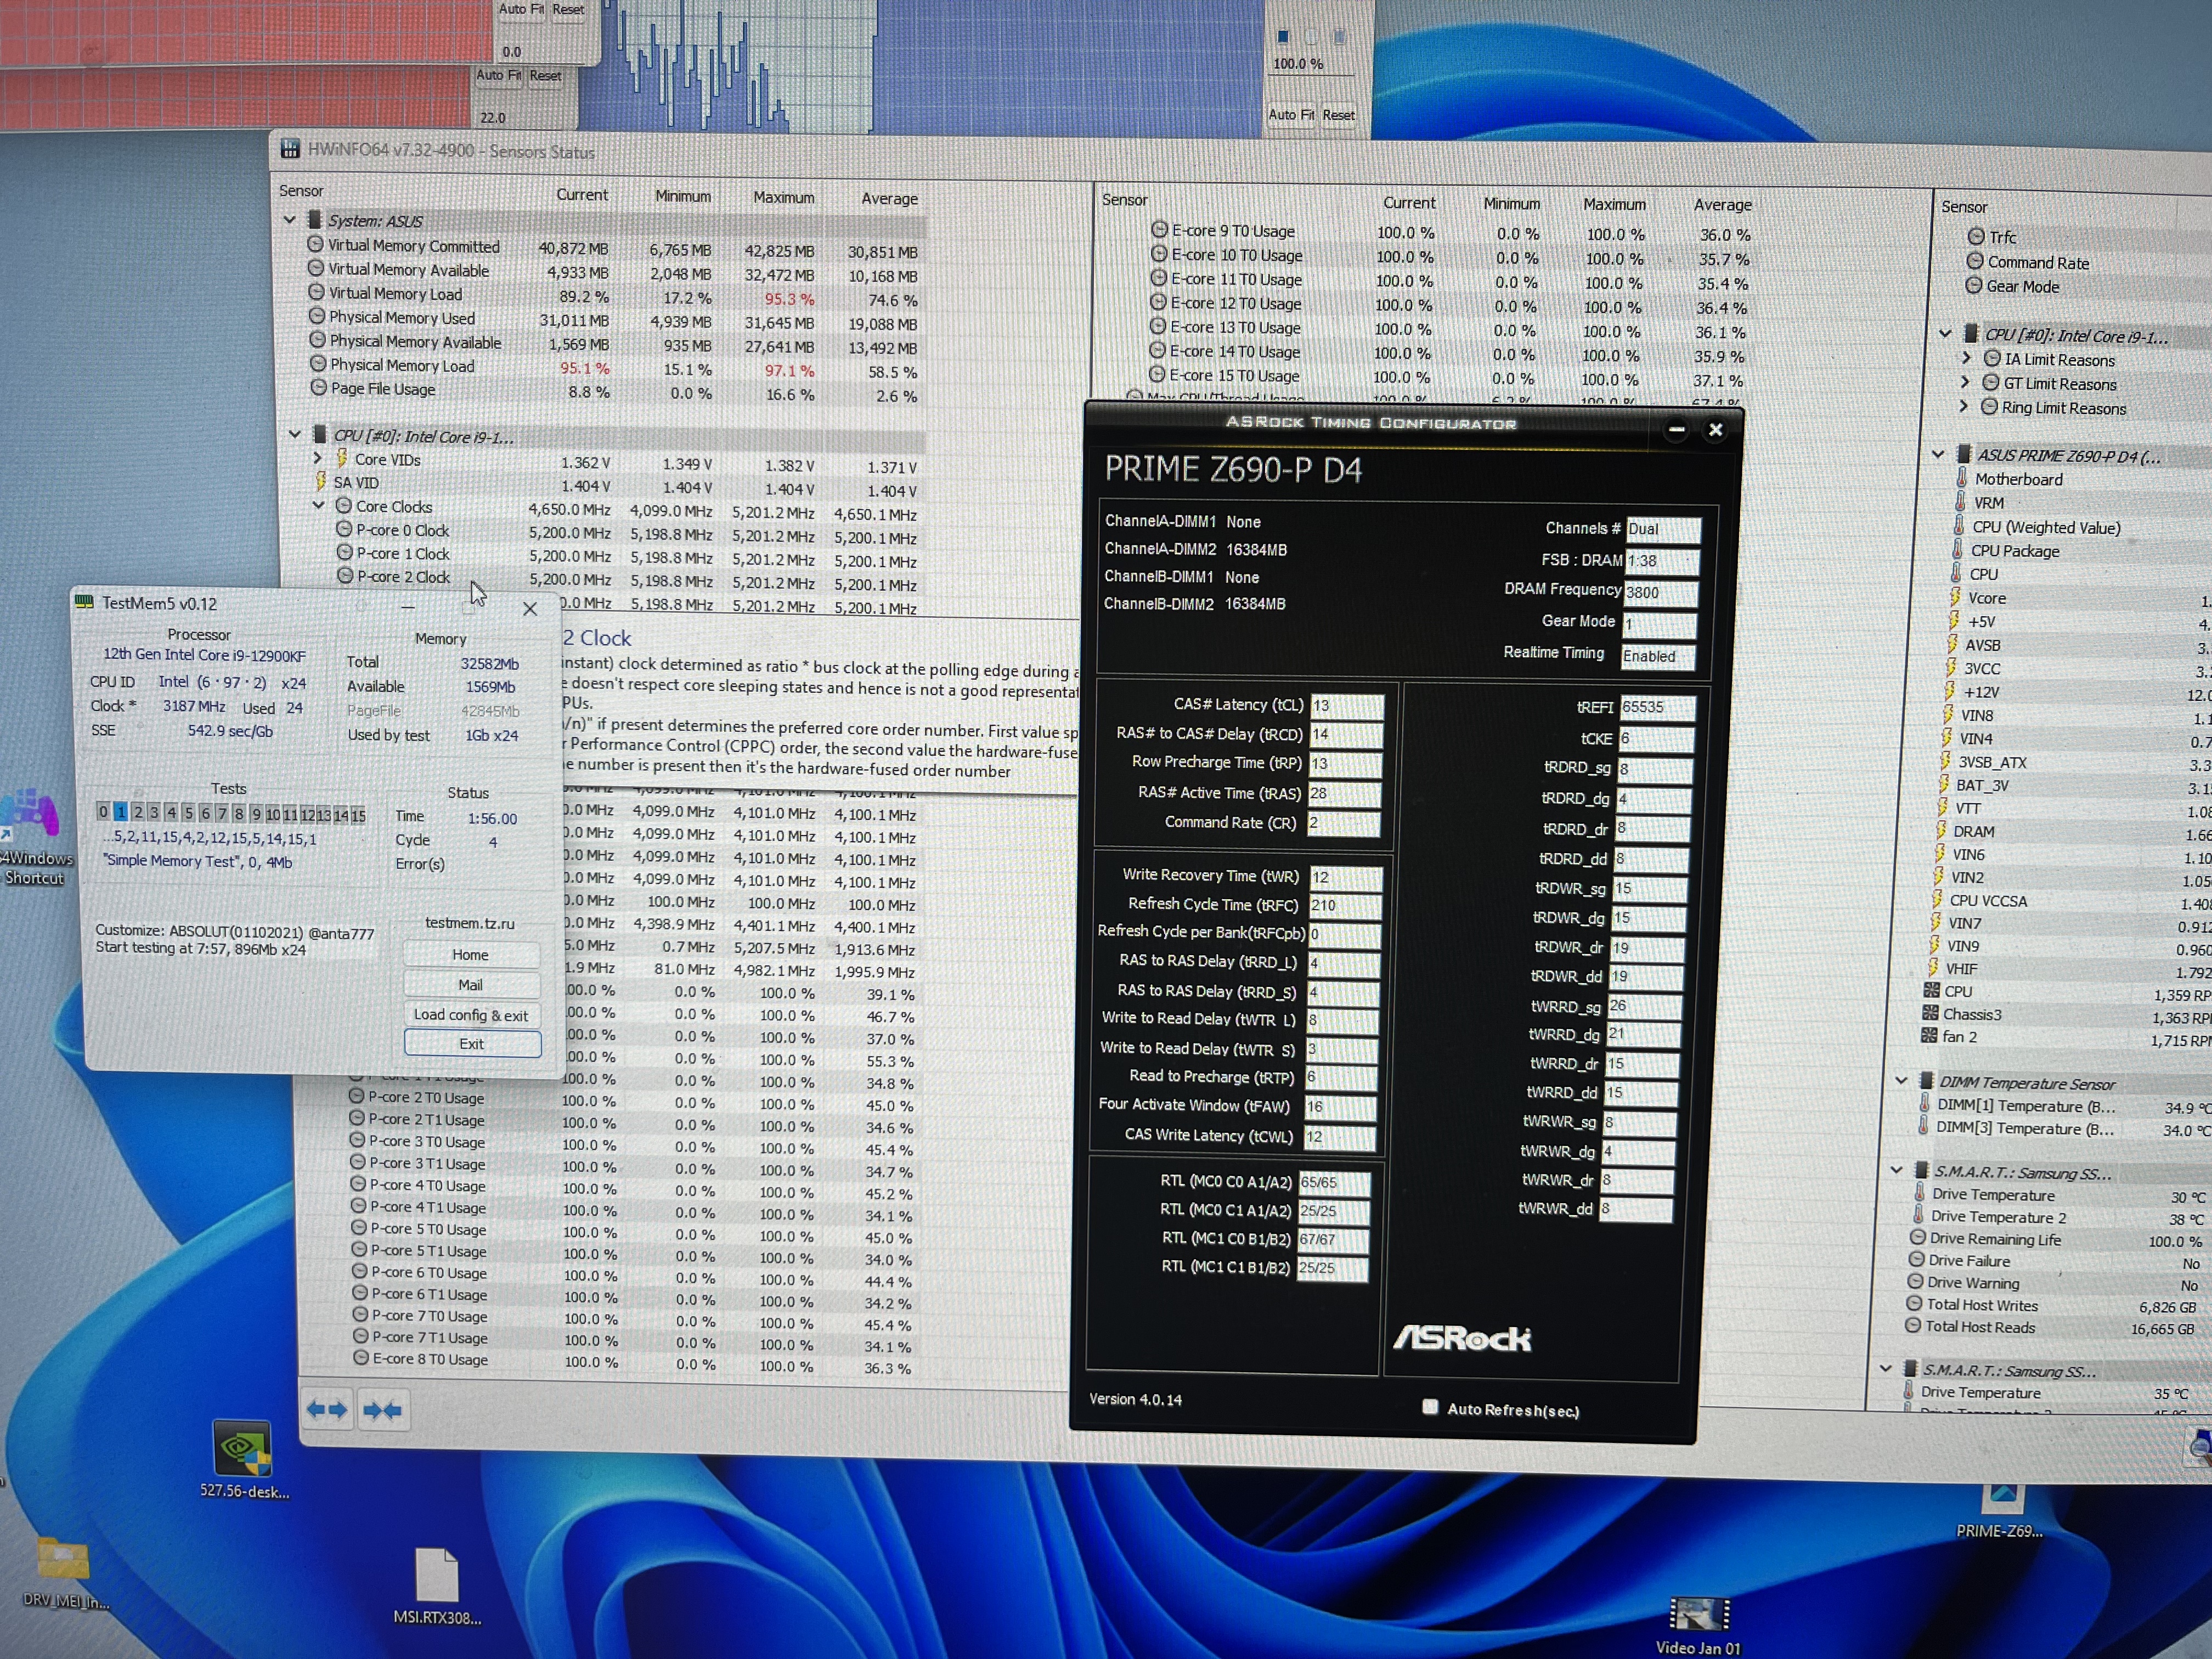Image resolution: width=2212 pixels, height=1659 pixels.
Task: Click Reset below the 100.0 % graph
Action: 1339,115
